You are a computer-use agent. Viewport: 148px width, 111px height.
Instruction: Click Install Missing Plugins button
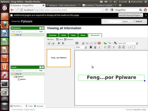point(131,15)
